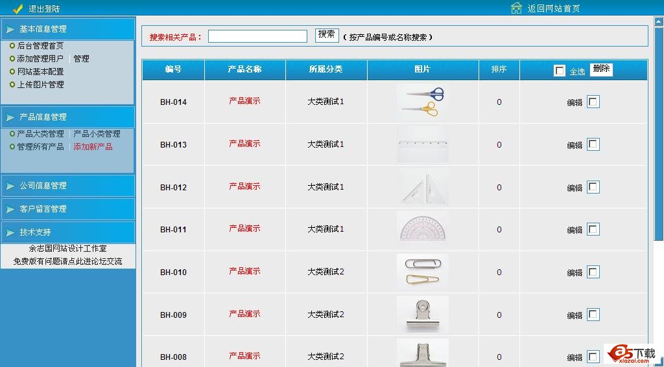Open clip thumbnail for BH-008
The height and width of the screenshot is (367, 664).
point(423,353)
